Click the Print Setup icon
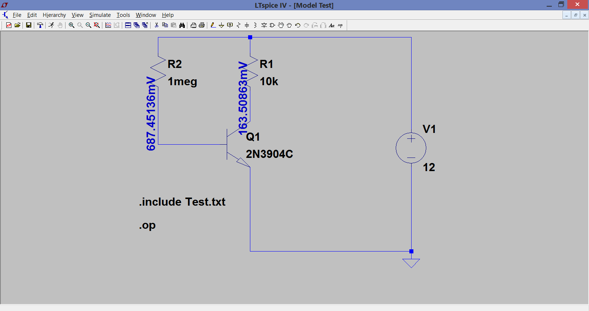The height and width of the screenshot is (311, 589). coord(193,25)
